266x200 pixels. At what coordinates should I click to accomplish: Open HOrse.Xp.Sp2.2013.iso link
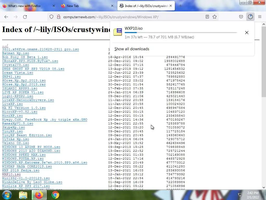tap(24, 81)
